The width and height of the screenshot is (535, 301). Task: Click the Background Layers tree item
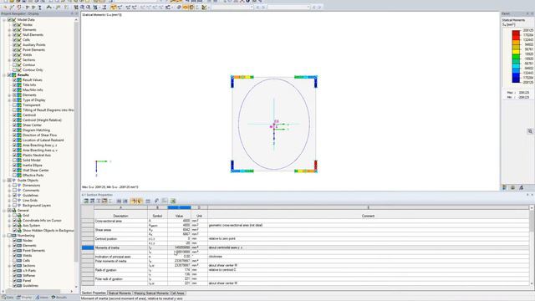pos(37,206)
